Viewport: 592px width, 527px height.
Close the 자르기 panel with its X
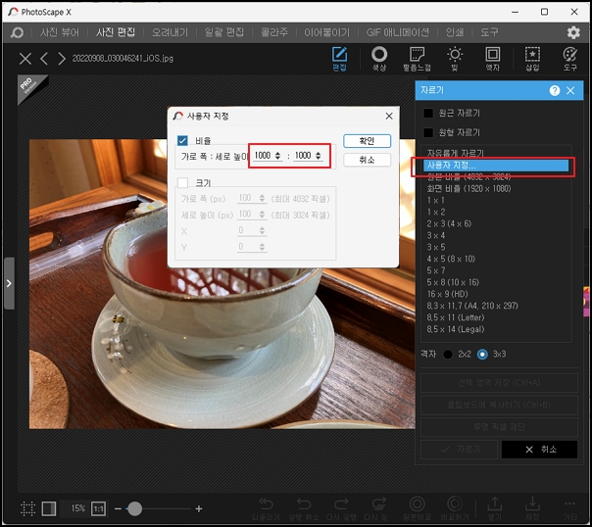click(x=570, y=90)
